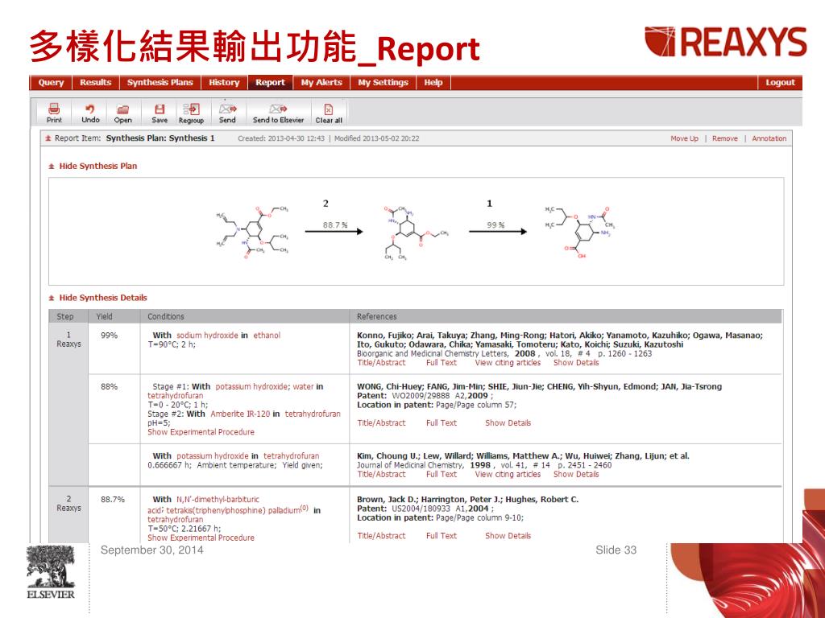Viewport: 825px width, 618px height.
Task: Open Full Text for Konno 2008 reference
Action: 442,363
